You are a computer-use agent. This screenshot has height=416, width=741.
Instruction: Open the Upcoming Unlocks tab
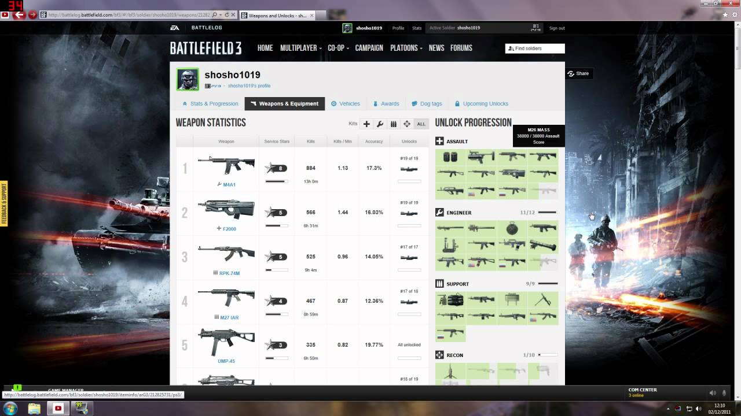tap(482, 103)
